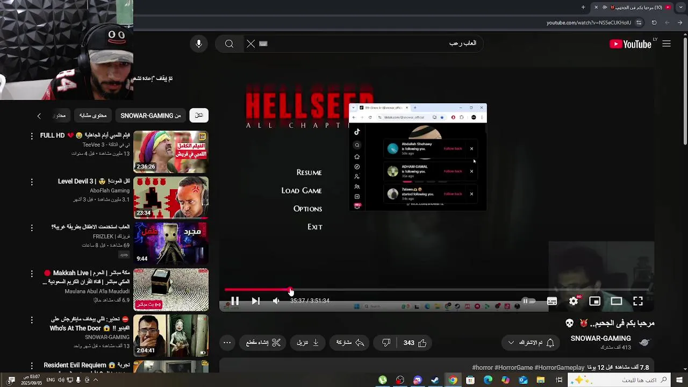Open Microsoft Edge from the taskbar
The height and width of the screenshot is (387, 688).
point(488,380)
